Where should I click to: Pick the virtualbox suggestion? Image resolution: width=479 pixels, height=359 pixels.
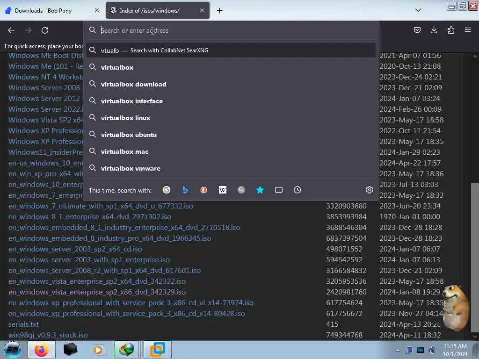(x=231, y=67)
